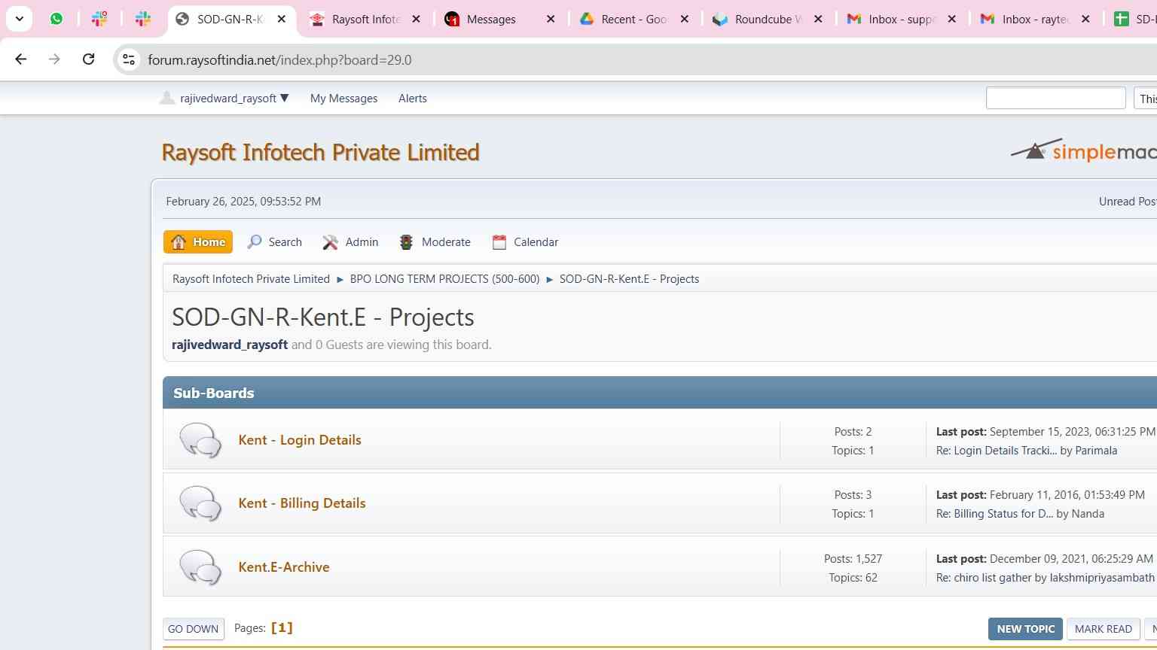1157x650 pixels.
Task: Open the second Slack pinned tab
Action: pos(143,19)
